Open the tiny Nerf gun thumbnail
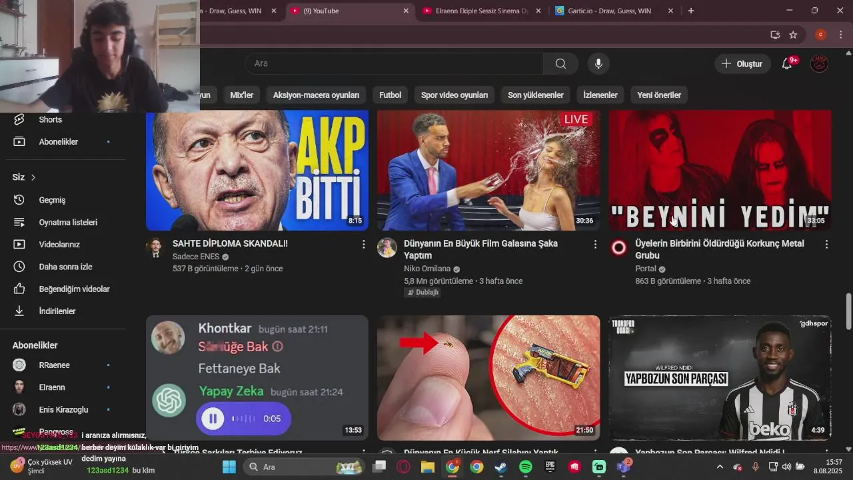853x480 pixels. pos(488,377)
